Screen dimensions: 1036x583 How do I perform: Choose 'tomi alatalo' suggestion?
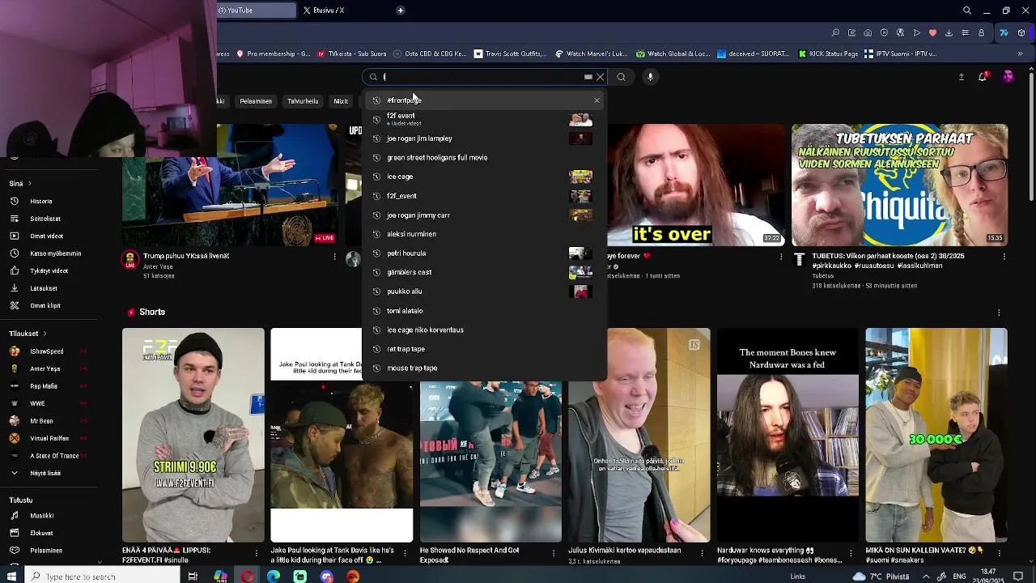[484, 311]
